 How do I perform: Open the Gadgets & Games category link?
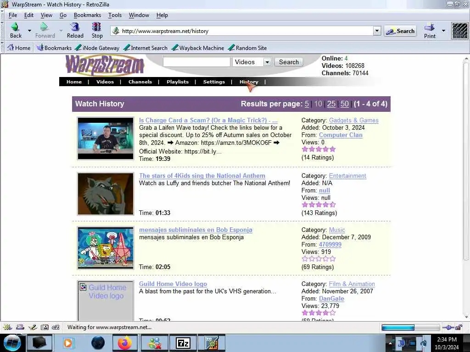[354, 121]
